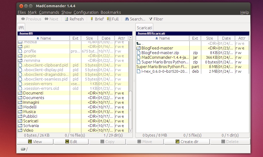This screenshot has height=157, width=263.
Task: Sort left panel by Ext column
Action: (75, 38)
